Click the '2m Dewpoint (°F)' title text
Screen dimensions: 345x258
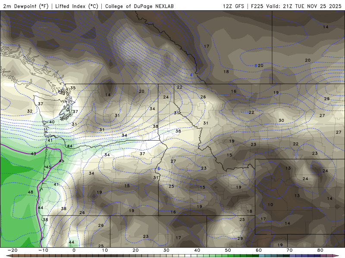tap(26, 6)
